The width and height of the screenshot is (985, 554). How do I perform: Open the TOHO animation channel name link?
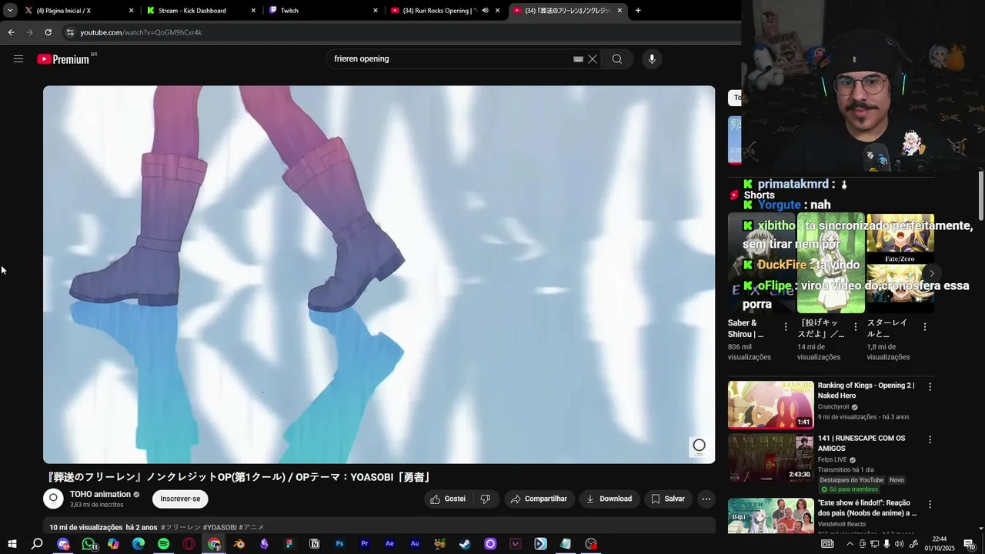100,495
